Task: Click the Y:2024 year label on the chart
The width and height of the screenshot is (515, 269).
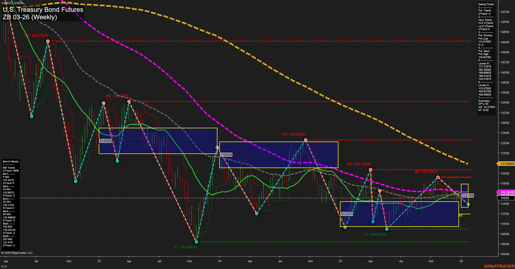Action: (226, 155)
